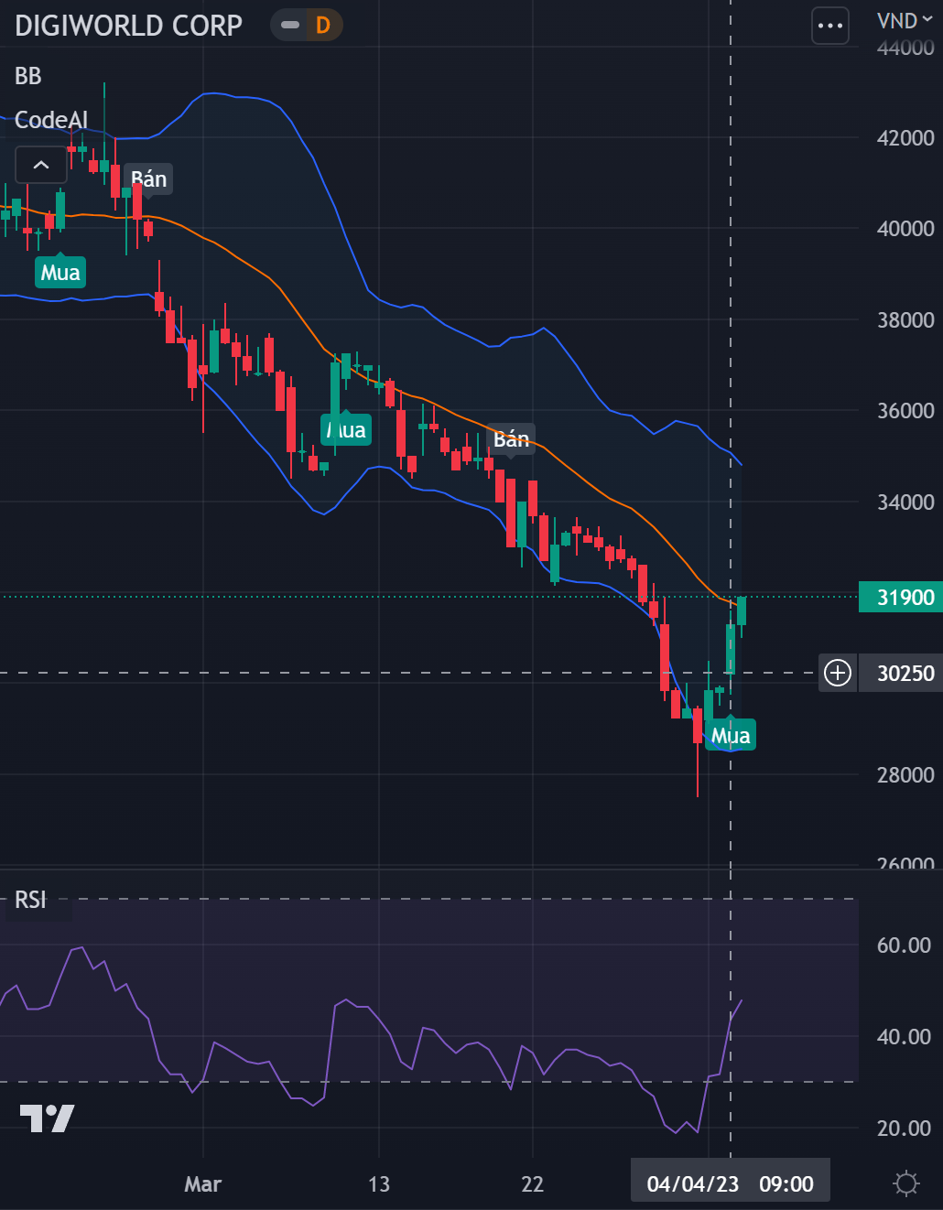Image resolution: width=943 pixels, height=1210 pixels.
Task: Click the 13 label on time axis
Action: point(379,1184)
